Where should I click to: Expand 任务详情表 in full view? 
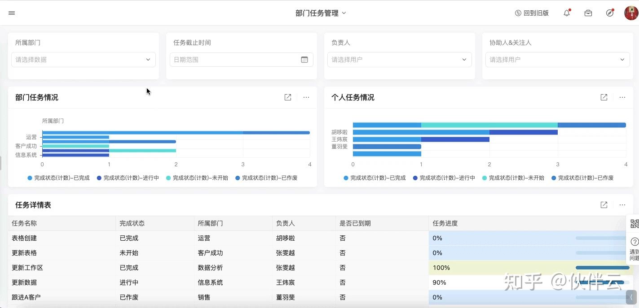point(604,205)
